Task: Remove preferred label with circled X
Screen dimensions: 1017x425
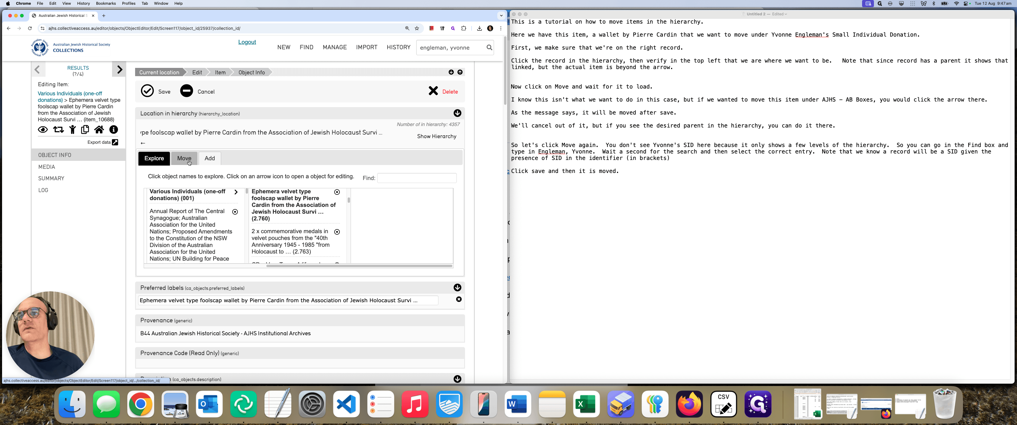Action: pyautogui.click(x=459, y=299)
